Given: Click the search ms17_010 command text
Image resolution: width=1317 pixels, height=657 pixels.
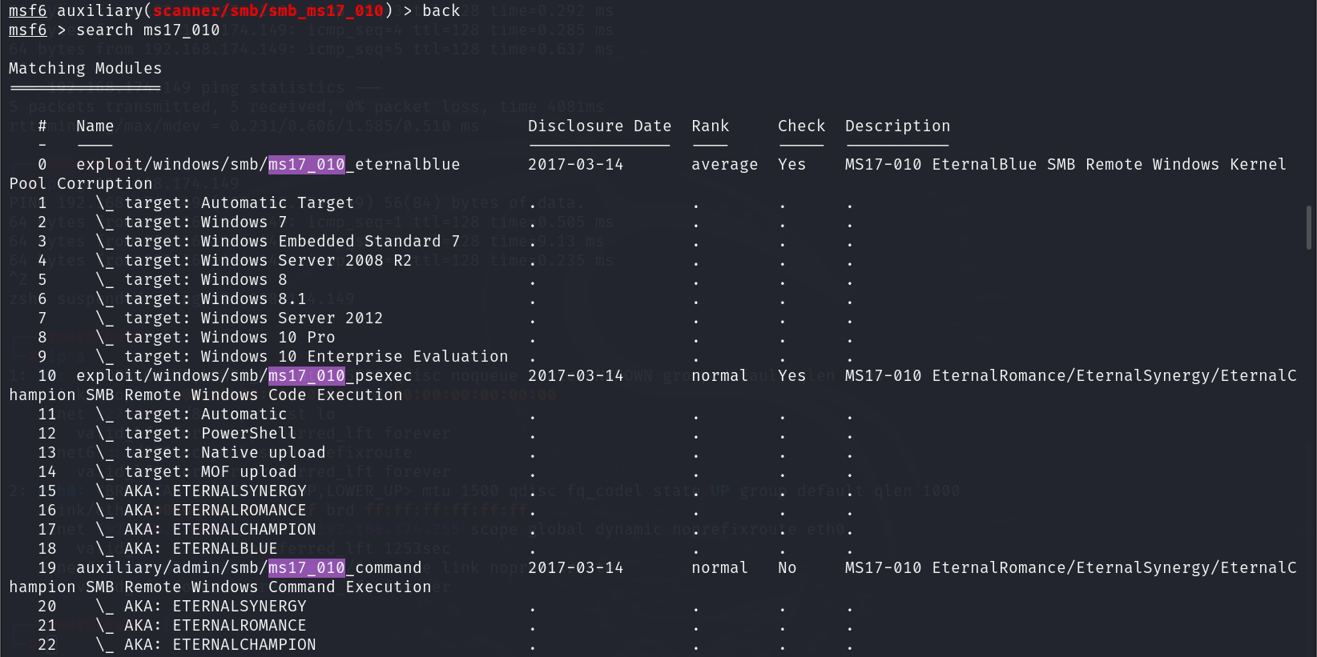Looking at the screenshot, I should [147, 30].
